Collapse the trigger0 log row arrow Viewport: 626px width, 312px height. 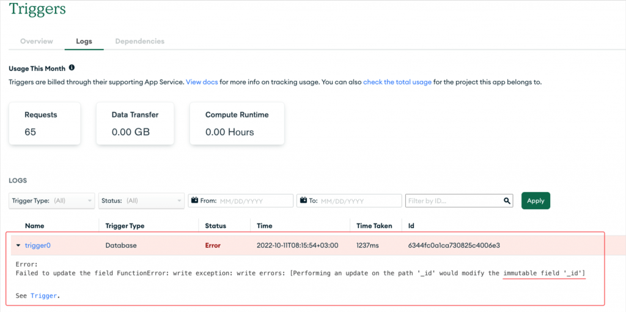pos(18,246)
